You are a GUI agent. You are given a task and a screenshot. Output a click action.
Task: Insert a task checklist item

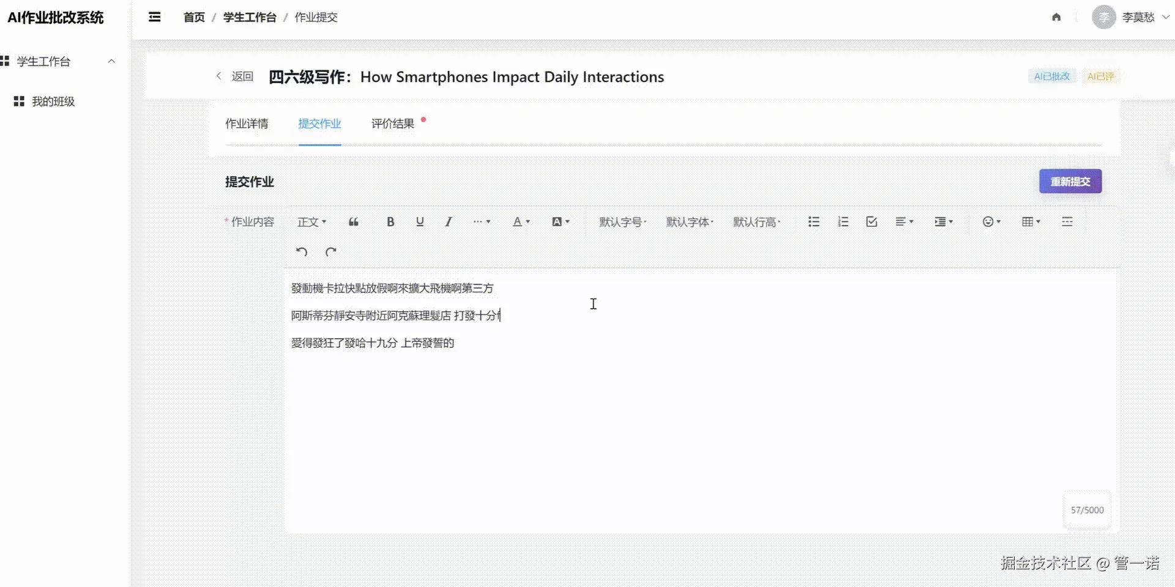(x=871, y=221)
